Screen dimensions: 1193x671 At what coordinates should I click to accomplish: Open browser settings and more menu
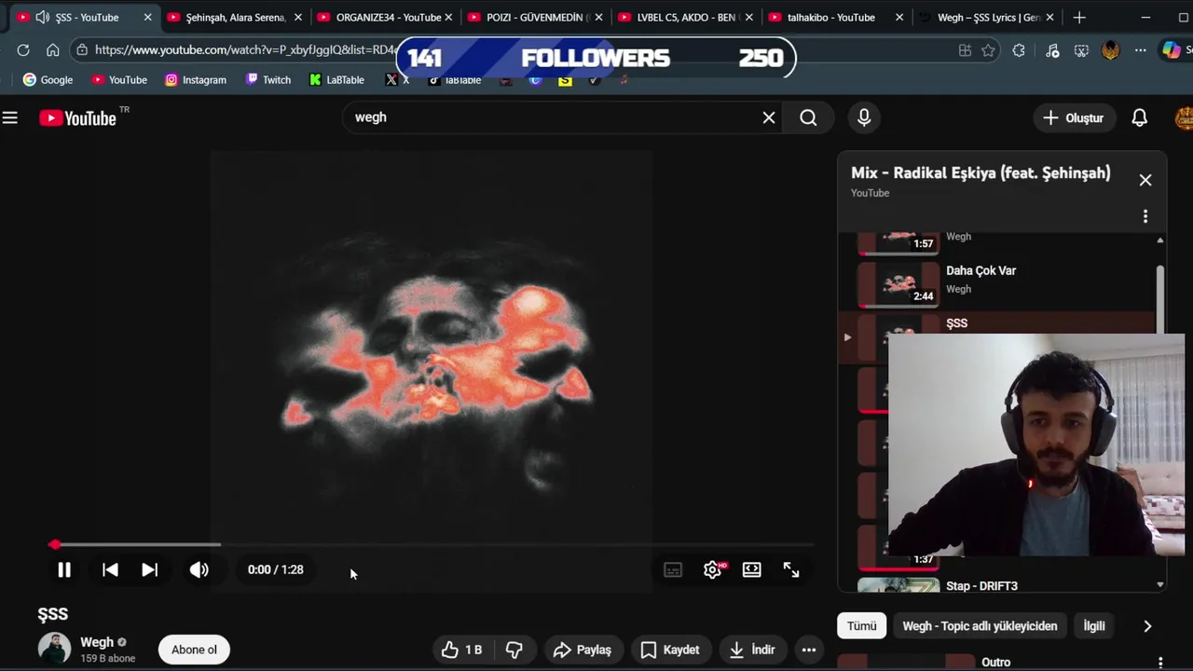(x=1141, y=50)
